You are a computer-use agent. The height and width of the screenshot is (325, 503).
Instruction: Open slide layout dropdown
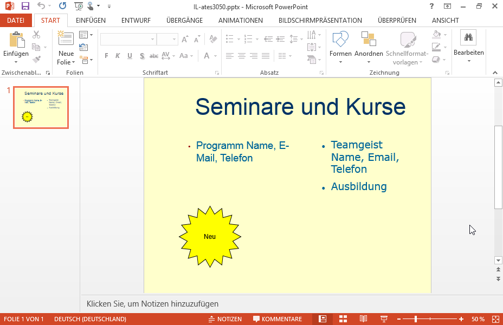(x=86, y=35)
